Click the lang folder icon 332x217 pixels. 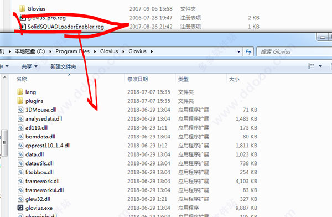20,92
